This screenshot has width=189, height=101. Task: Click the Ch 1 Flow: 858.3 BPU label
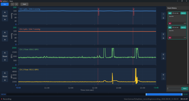coord(29,50)
